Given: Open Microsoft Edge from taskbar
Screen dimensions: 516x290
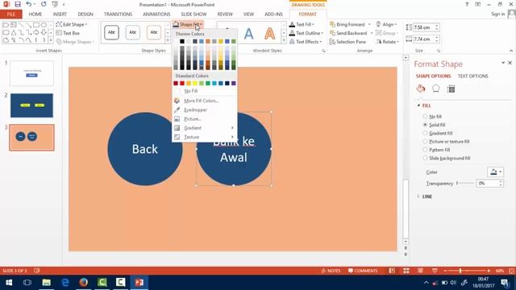Looking at the screenshot, I should tap(65, 283).
